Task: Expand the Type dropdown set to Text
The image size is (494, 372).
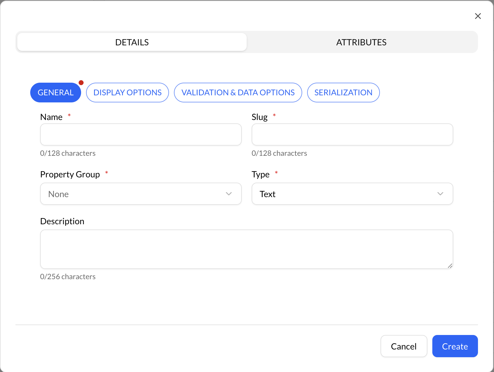Action: (x=345, y=194)
